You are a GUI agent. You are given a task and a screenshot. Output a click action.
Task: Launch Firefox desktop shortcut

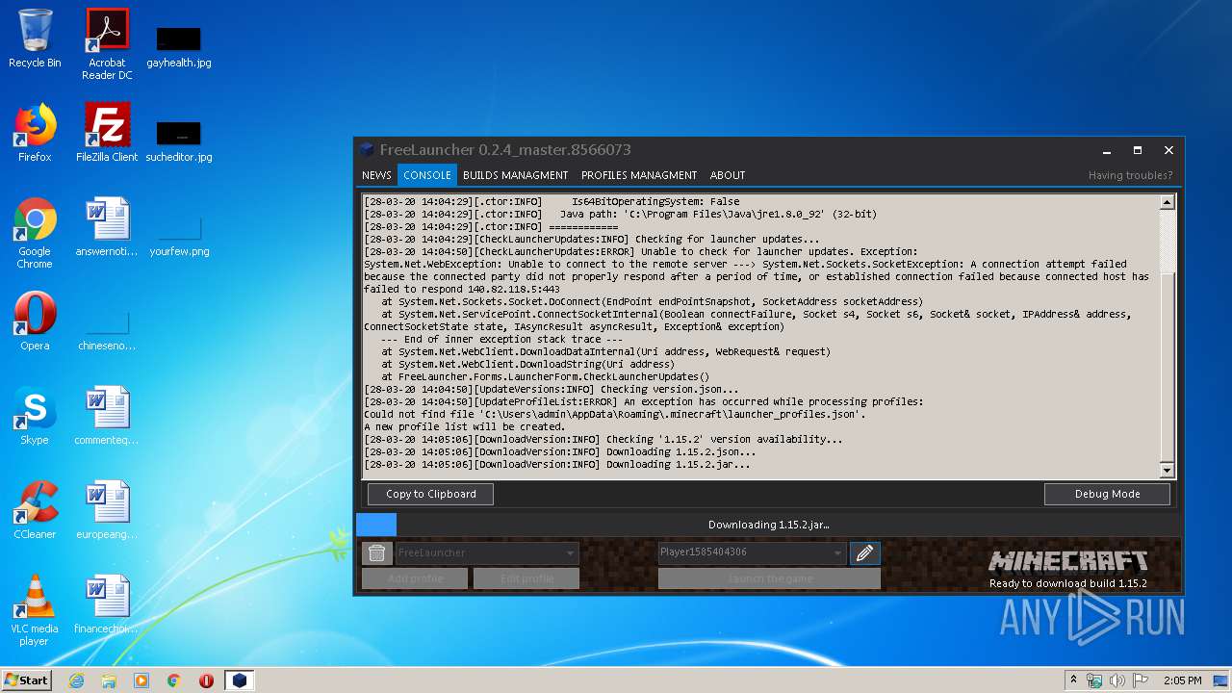tap(35, 133)
